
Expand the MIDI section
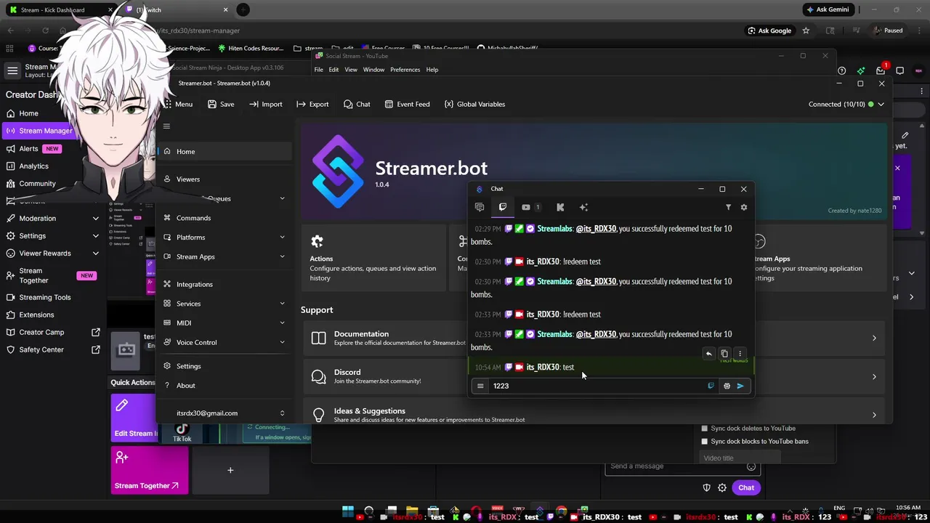pyautogui.click(x=225, y=323)
